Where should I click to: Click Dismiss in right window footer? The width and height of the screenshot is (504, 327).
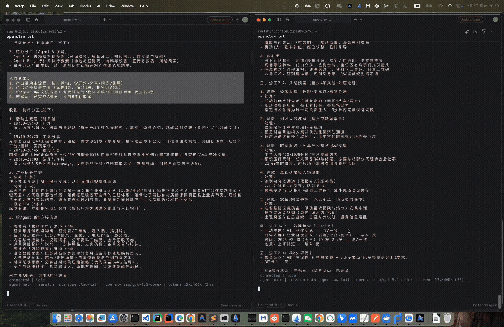[292, 305]
